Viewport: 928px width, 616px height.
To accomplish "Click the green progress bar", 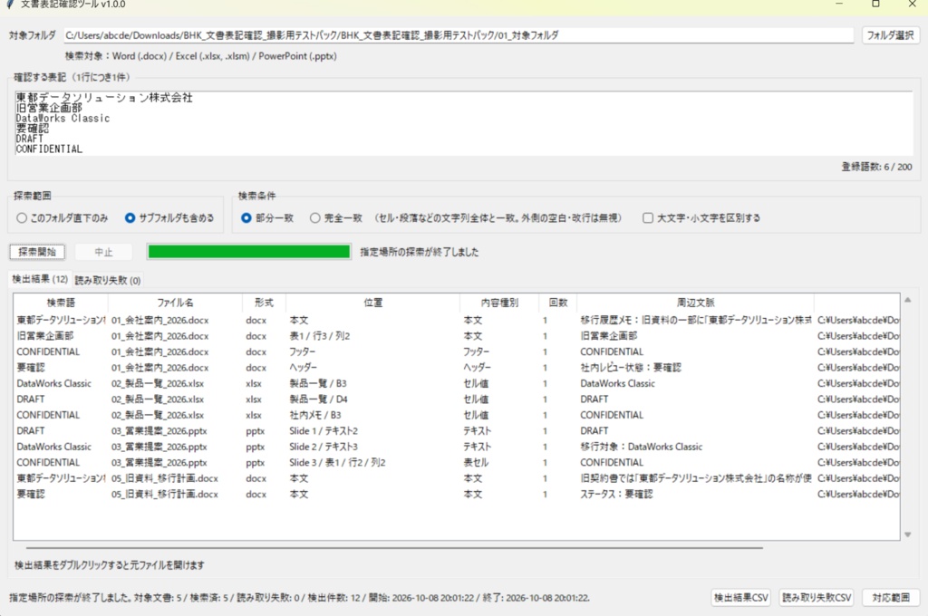I will coord(249,252).
